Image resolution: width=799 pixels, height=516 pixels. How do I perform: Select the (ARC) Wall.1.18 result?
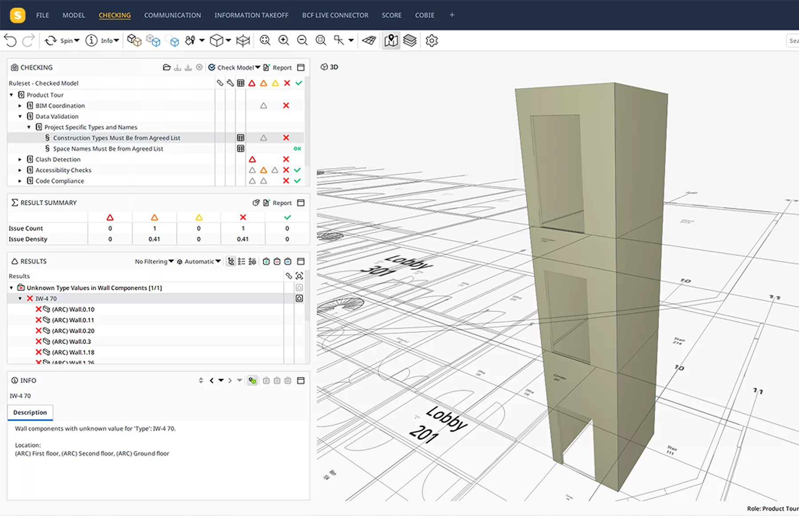[73, 352]
